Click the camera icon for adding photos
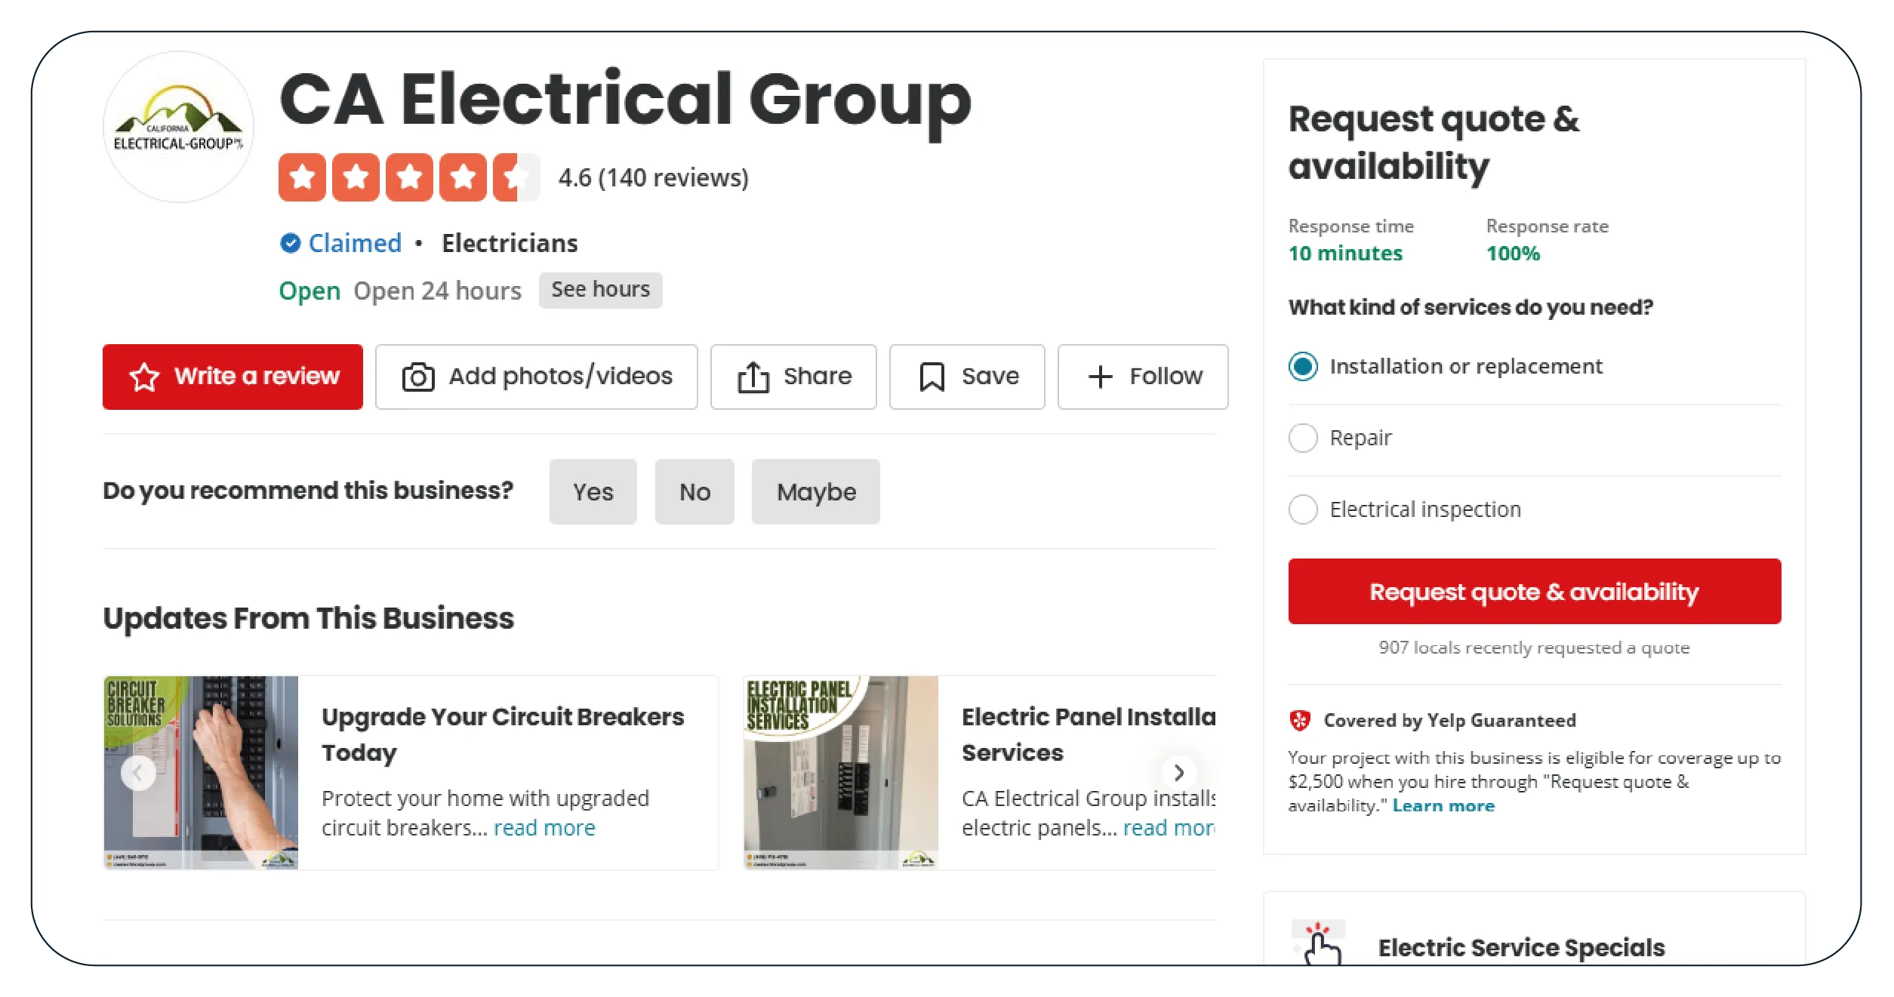This screenshot has height=997, width=1894. 417,377
